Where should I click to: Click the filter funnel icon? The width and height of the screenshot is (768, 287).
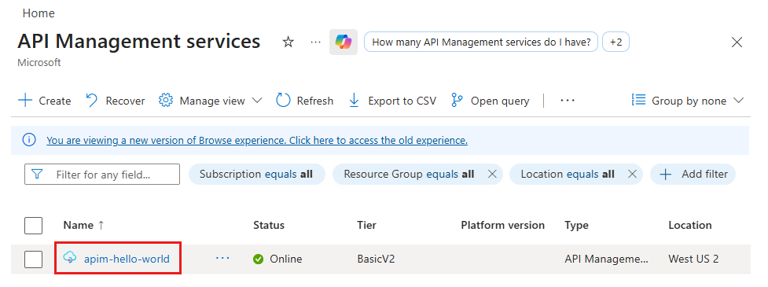tap(37, 175)
